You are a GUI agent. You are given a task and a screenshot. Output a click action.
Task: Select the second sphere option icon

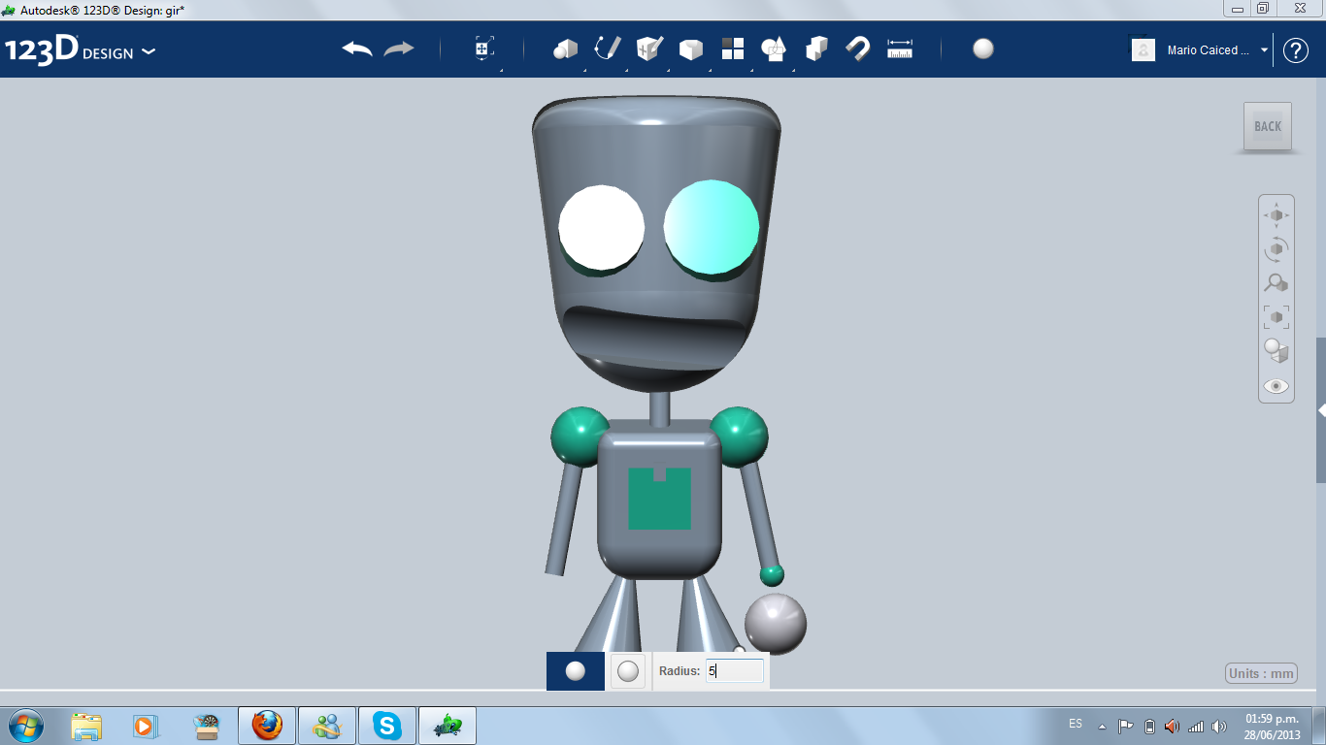[628, 670]
